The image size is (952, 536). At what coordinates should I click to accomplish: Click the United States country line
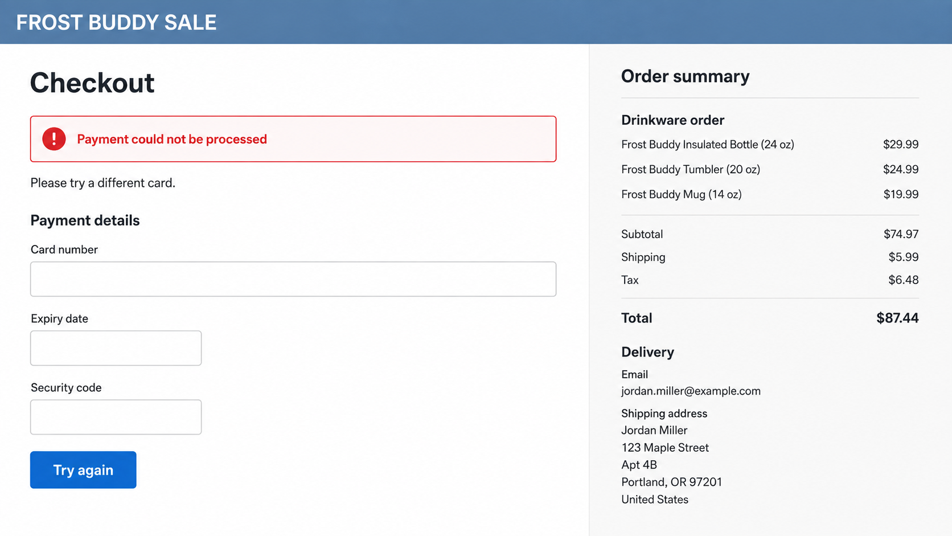pyautogui.click(x=655, y=500)
